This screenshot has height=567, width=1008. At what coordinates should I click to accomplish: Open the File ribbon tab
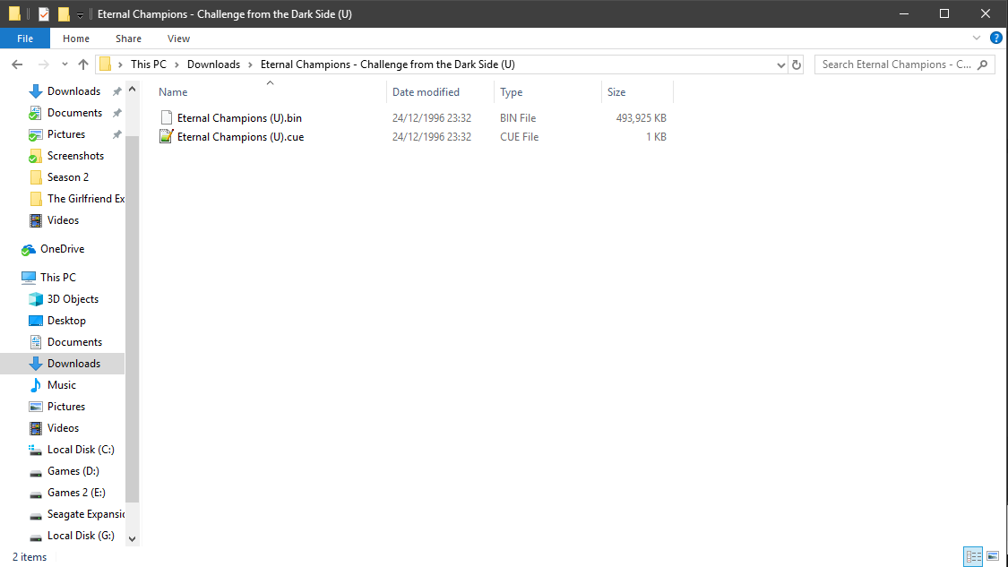pos(25,39)
